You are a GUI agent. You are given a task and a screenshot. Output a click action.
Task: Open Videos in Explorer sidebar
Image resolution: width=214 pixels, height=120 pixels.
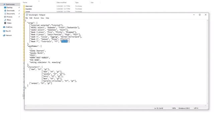pos(9,23)
